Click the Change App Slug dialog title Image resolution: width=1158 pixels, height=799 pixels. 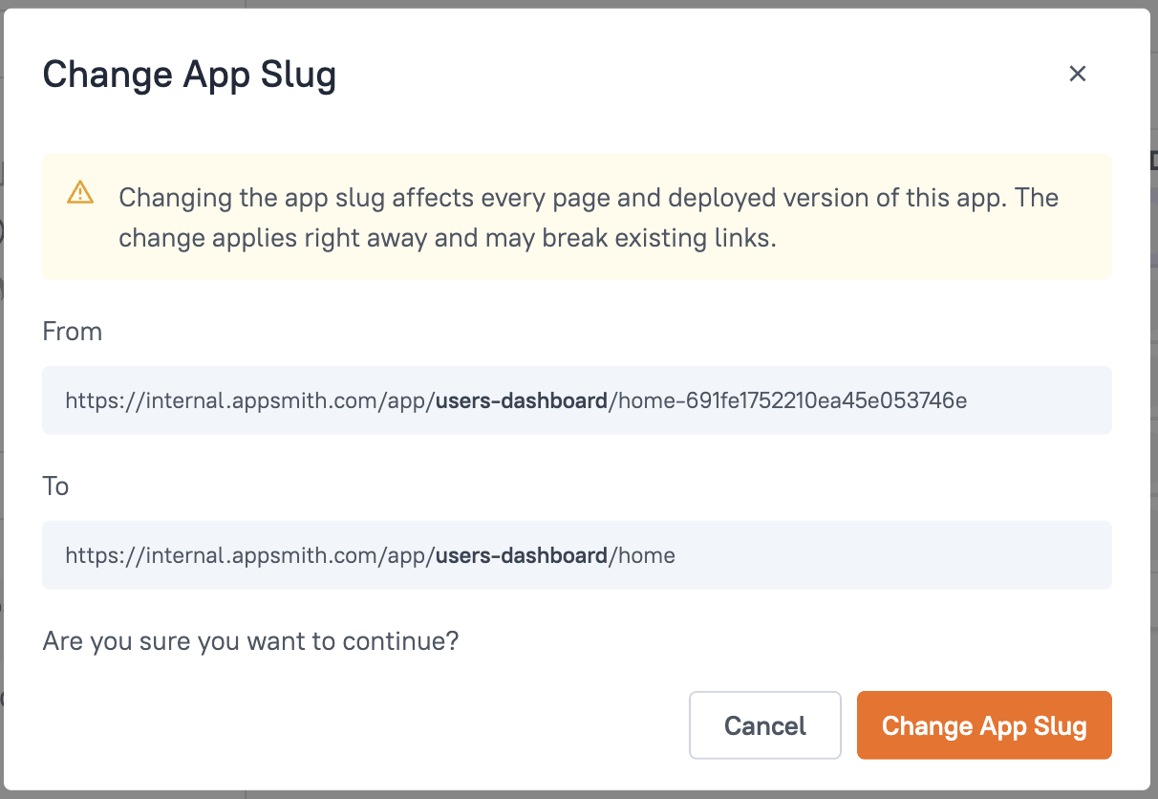click(188, 75)
